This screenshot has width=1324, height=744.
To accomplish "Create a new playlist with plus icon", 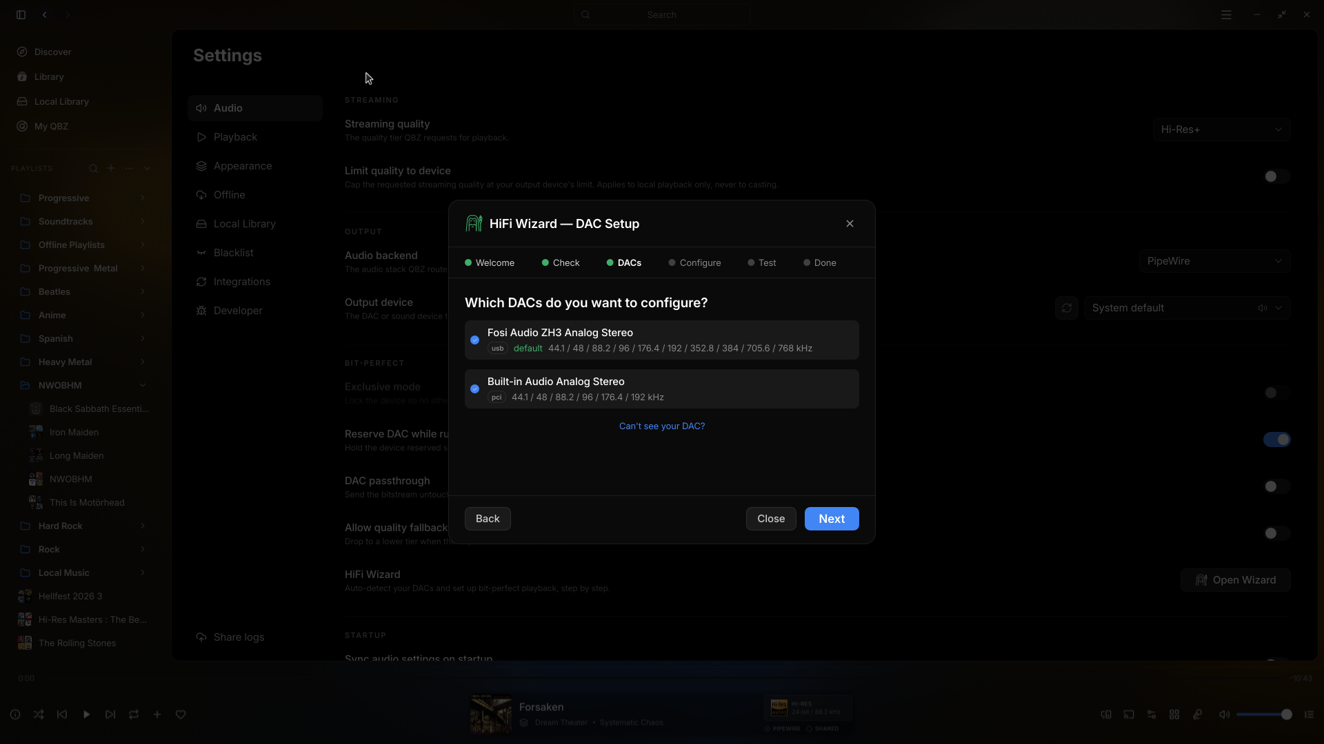I will (x=111, y=168).
